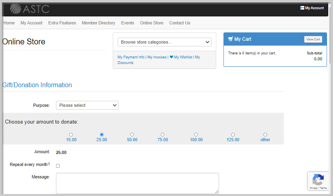Click the shopping cart icon in My Cart
333x196 pixels.
tap(230, 39)
